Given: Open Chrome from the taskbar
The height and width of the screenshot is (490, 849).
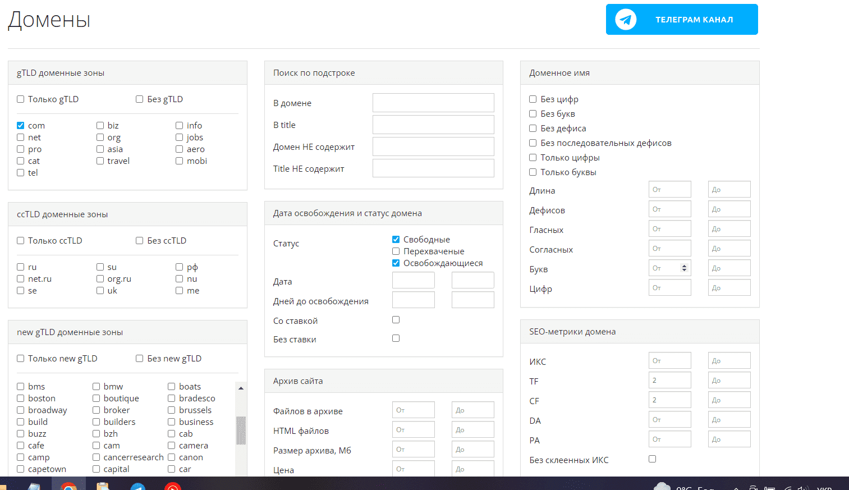Looking at the screenshot, I should [x=68, y=486].
